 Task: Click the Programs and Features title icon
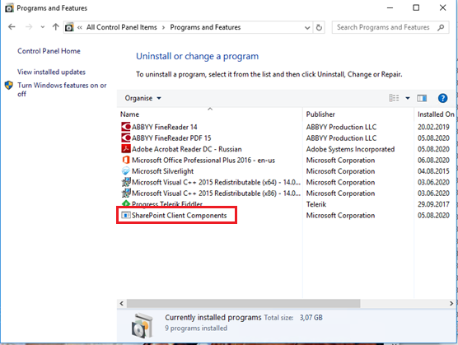[9, 8]
